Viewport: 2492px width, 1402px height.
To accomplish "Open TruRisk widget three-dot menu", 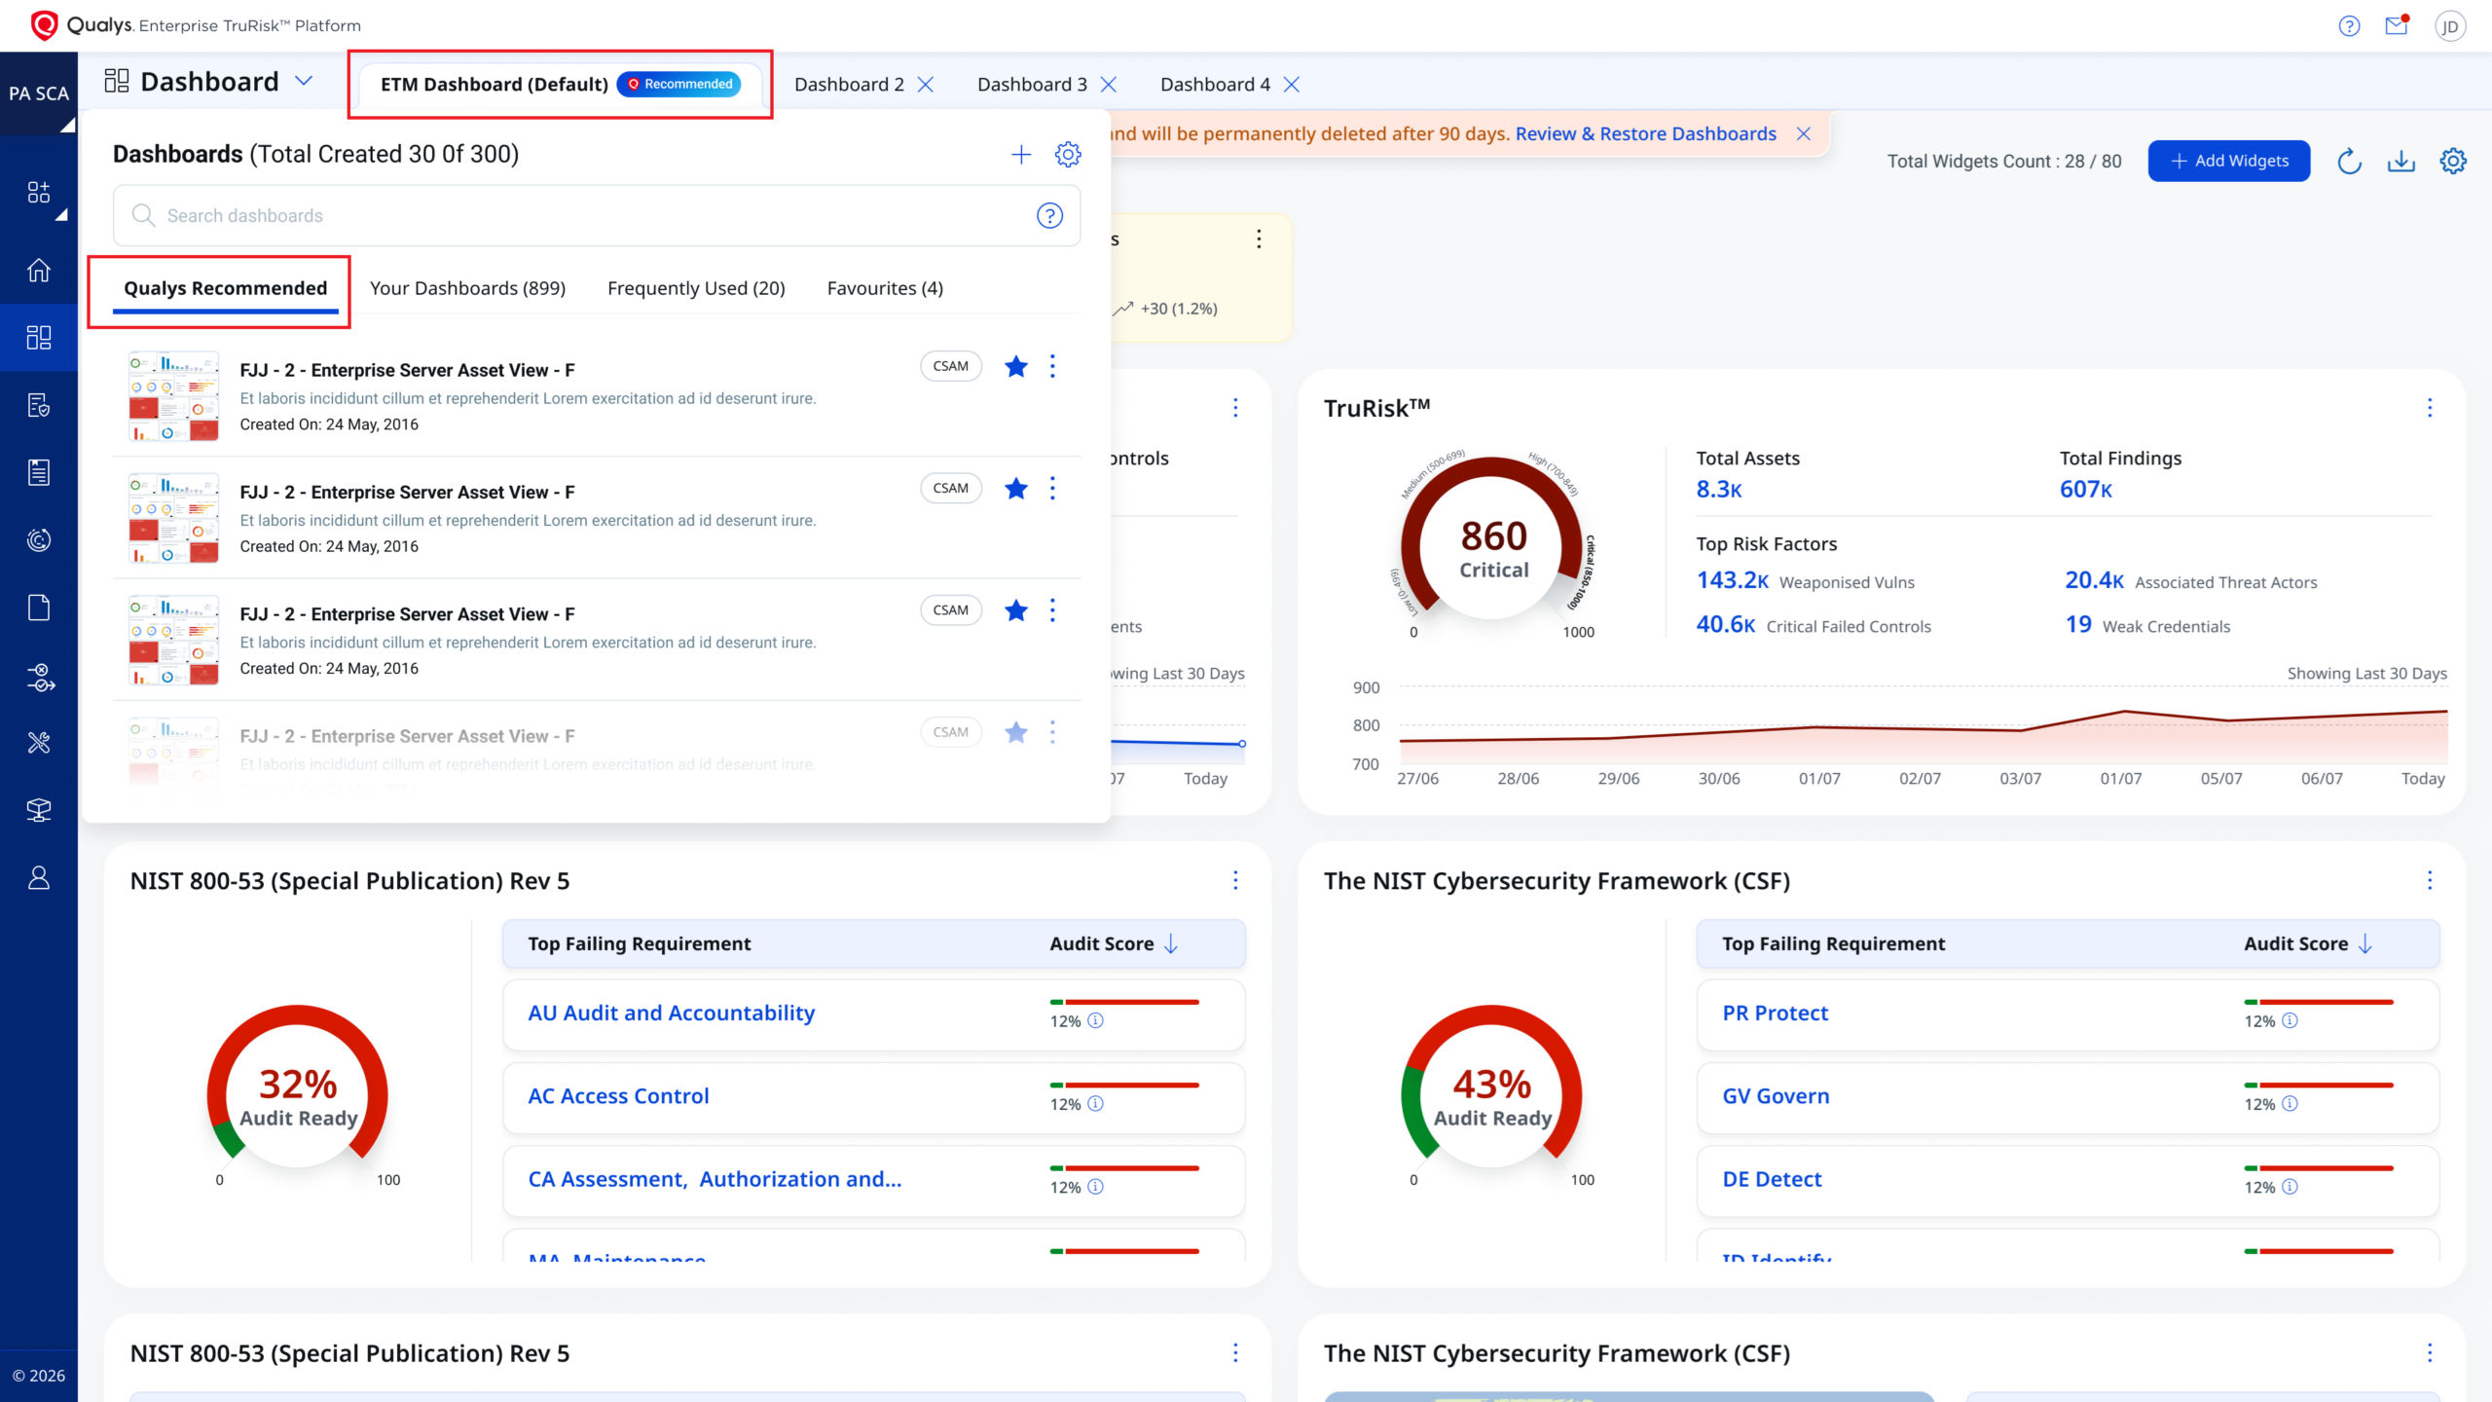I will (2430, 407).
